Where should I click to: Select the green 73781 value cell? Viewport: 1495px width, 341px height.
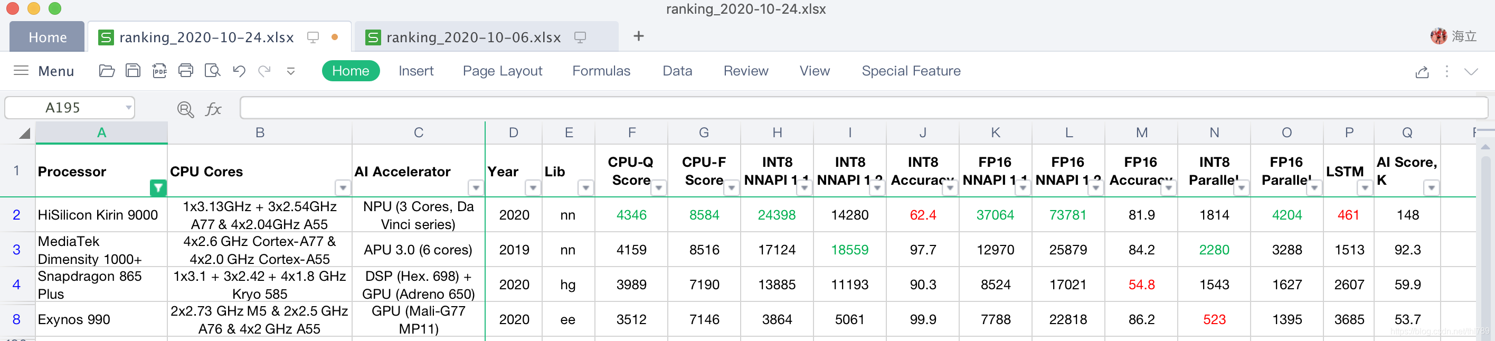1068,214
